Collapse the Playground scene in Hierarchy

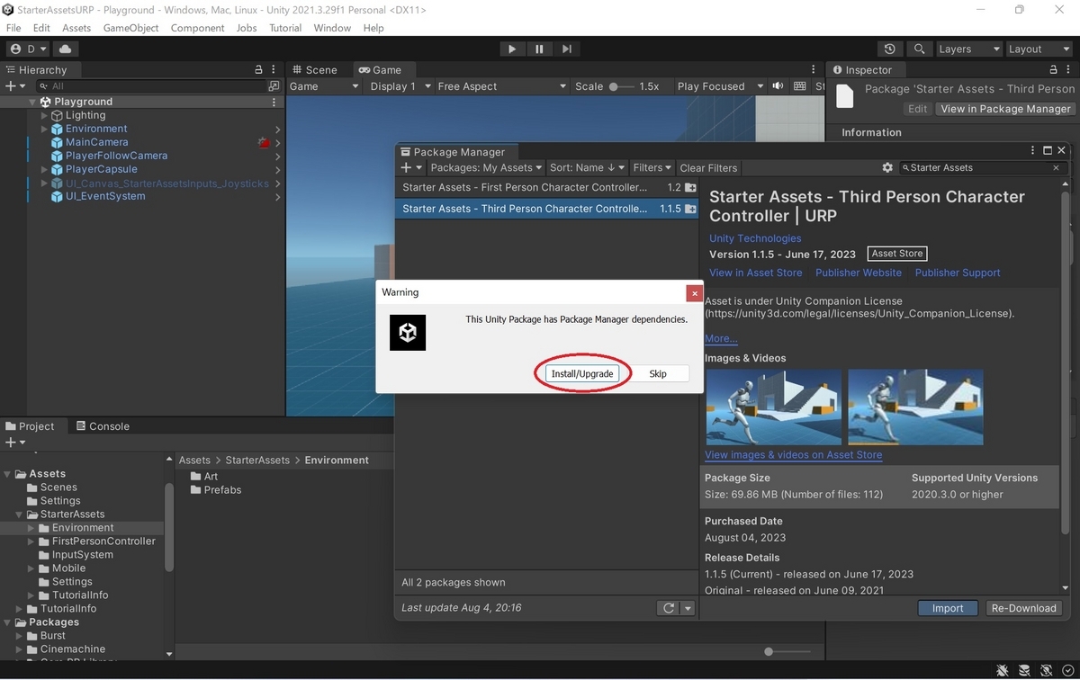(32, 102)
